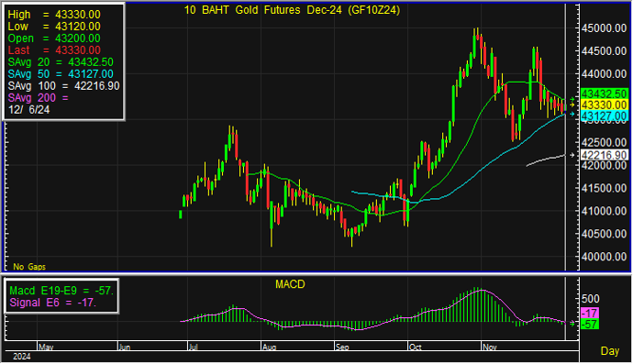The height and width of the screenshot is (364, 633).
Task: Click the green 43432.50 price label
Action: (604, 94)
